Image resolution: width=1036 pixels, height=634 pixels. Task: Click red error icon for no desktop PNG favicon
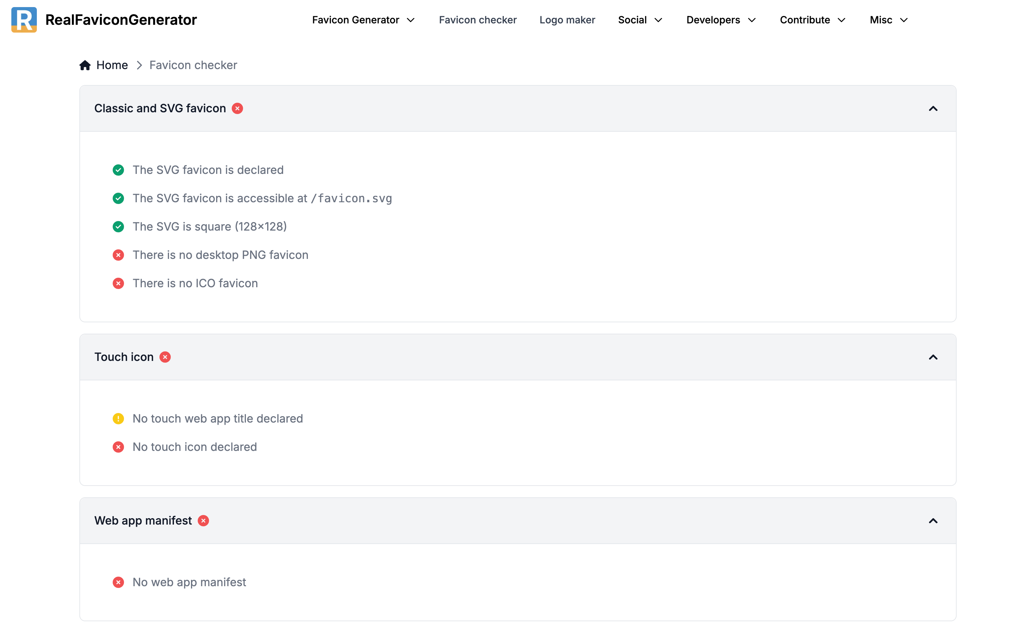point(118,255)
